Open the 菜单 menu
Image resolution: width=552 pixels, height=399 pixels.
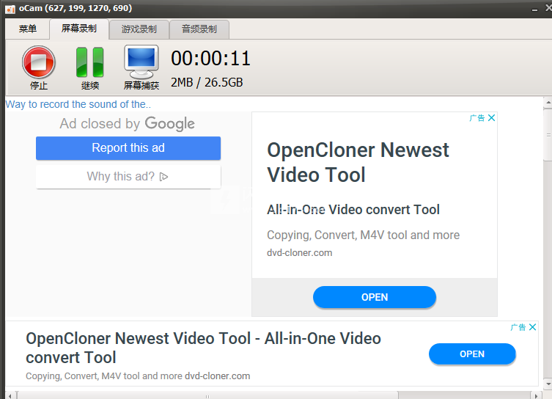[x=27, y=29]
